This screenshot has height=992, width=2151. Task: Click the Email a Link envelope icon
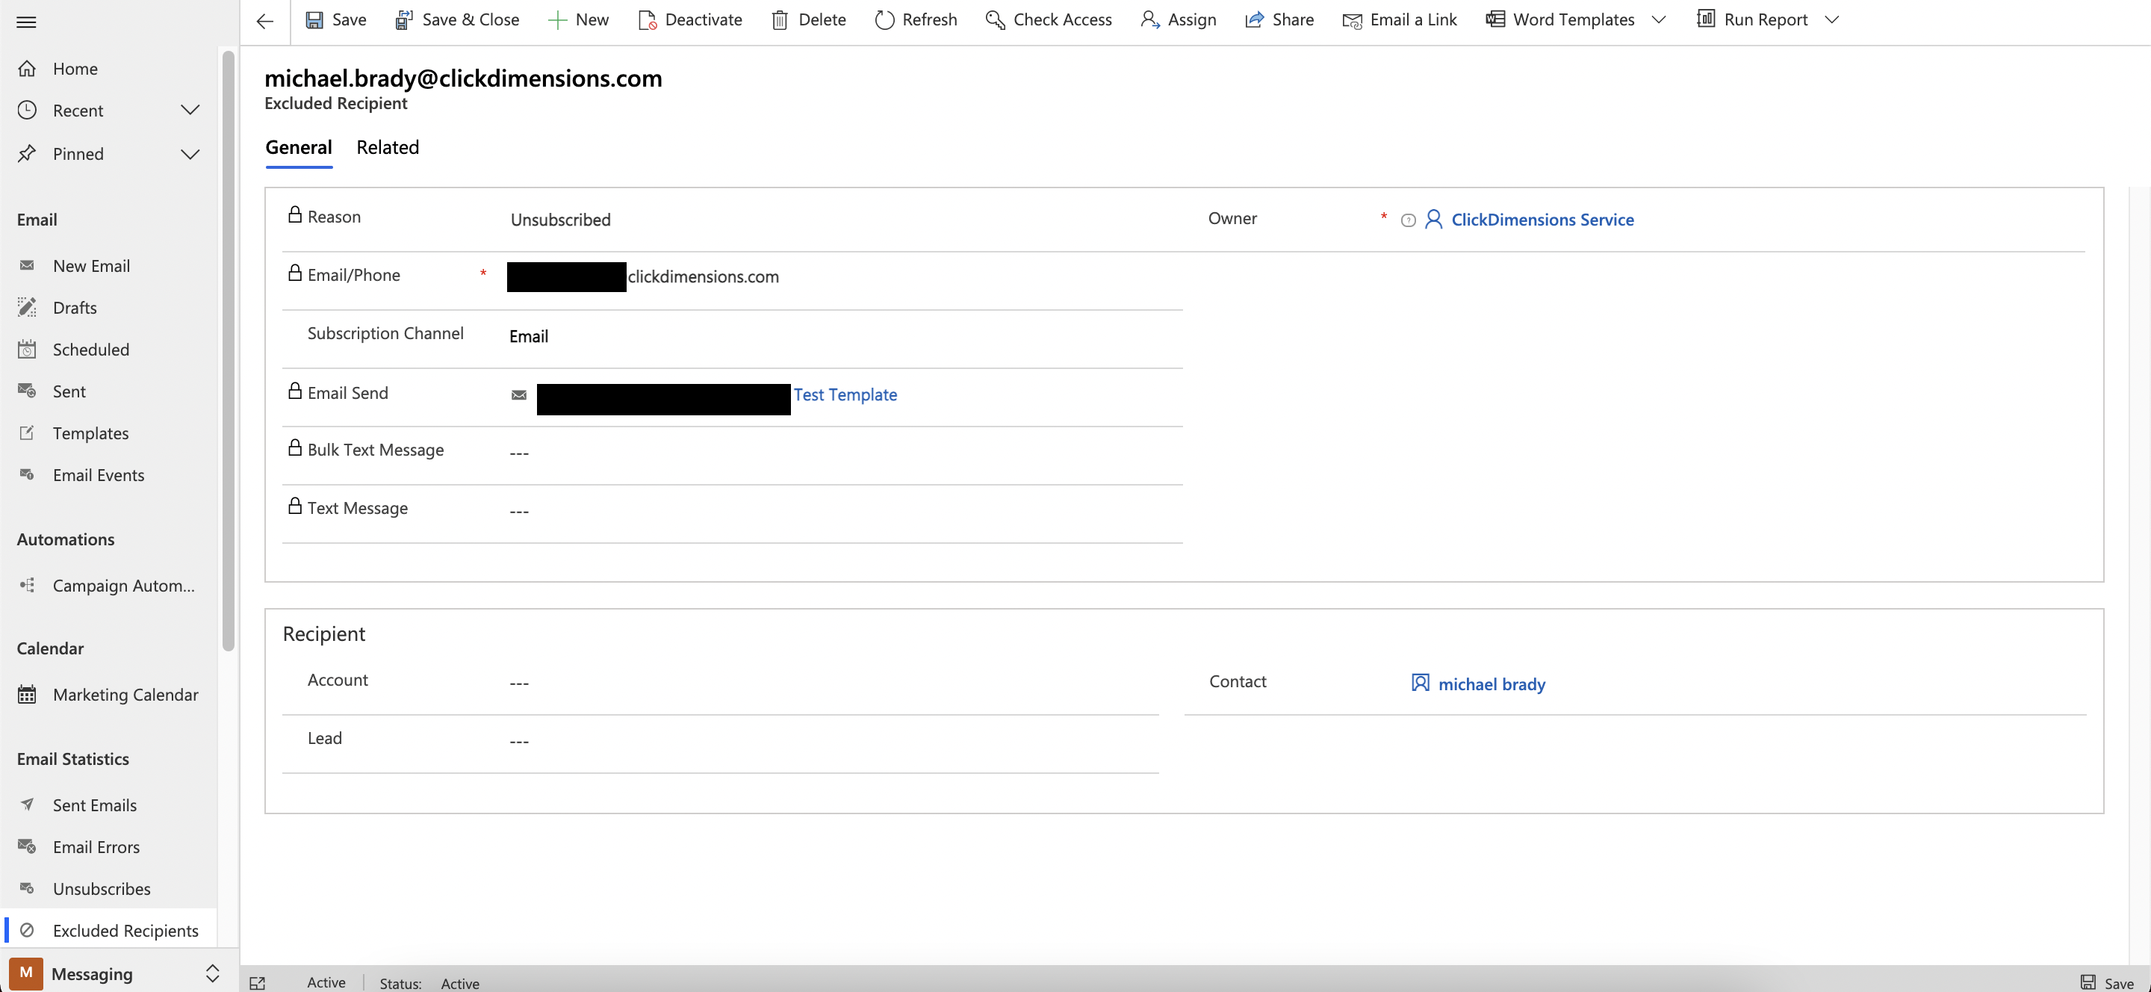point(1352,21)
